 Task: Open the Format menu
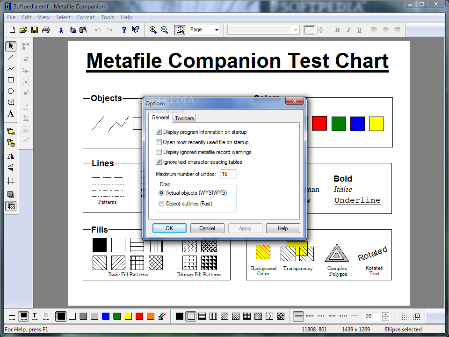86,17
